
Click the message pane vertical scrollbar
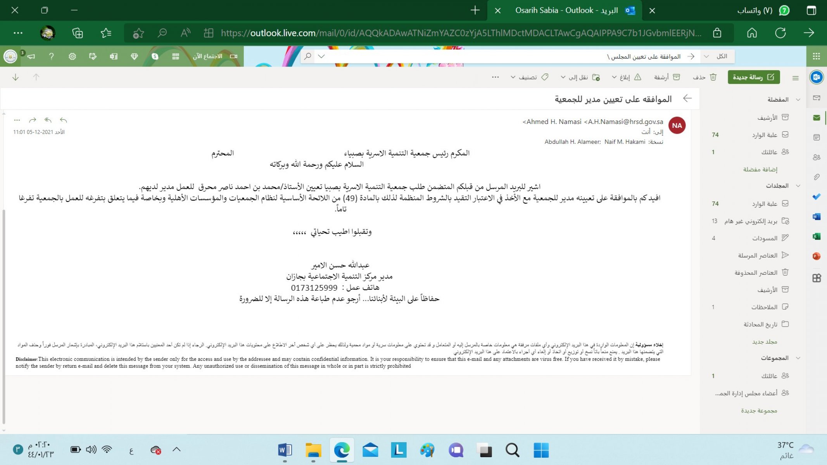tap(4, 316)
